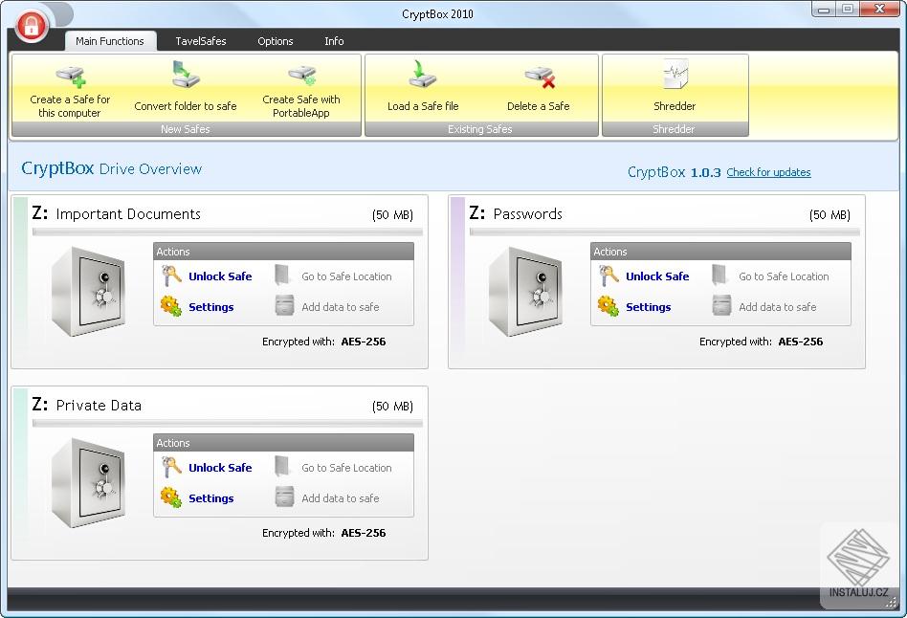Image resolution: width=907 pixels, height=618 pixels.
Task: Click the AES-256 text under Private Data
Action: tap(364, 533)
